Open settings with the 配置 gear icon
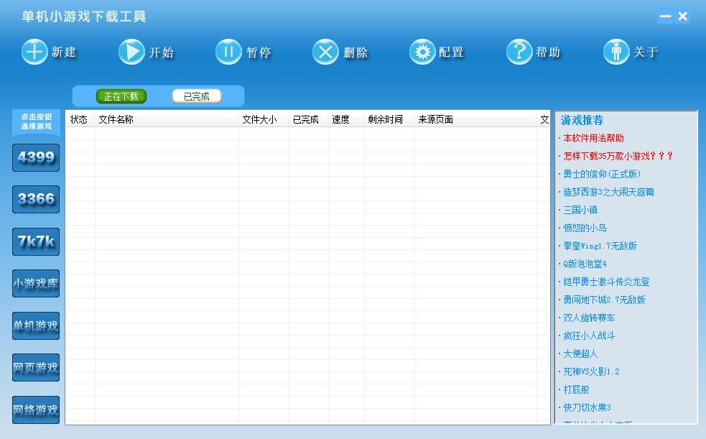This screenshot has width=706, height=439. [422, 52]
